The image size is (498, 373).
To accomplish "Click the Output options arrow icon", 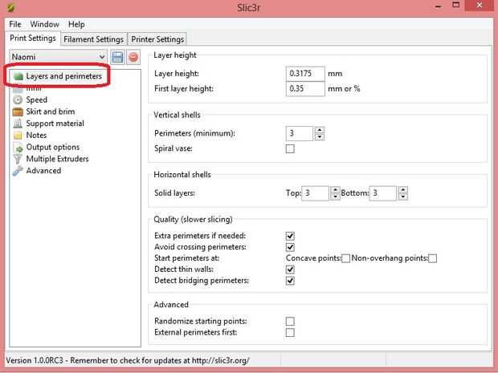I will coord(18,148).
